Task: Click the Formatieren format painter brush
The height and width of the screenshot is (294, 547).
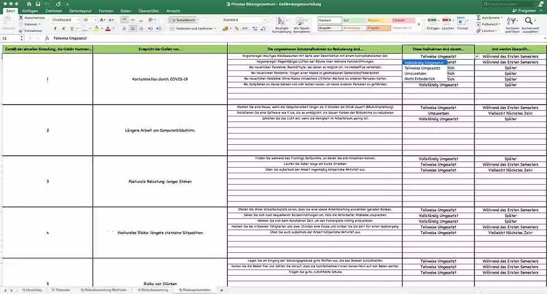Action: pyautogui.click(x=21, y=31)
